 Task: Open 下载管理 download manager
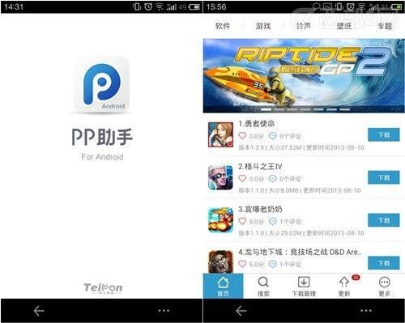(304, 286)
